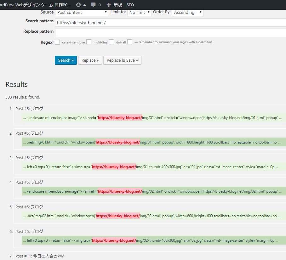Focus the Search pattern input field

click(170, 23)
